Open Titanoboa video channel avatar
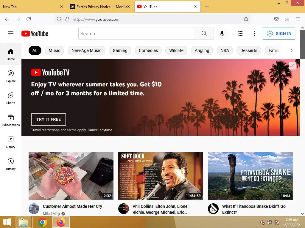Screen dimensions: 305x228 pos(213,209)
